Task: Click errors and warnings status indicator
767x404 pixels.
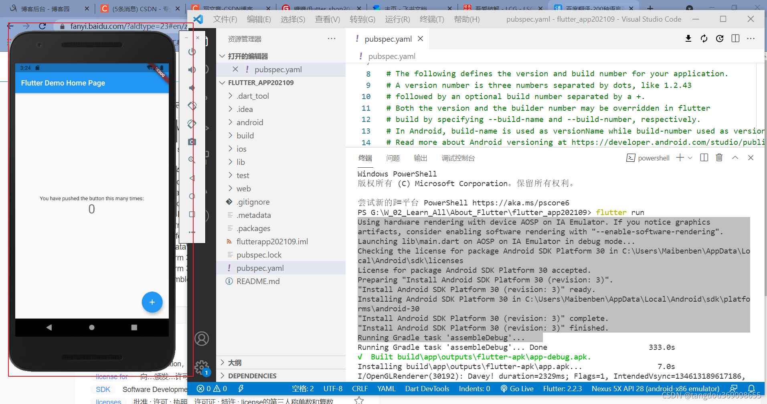Action: click(212, 388)
